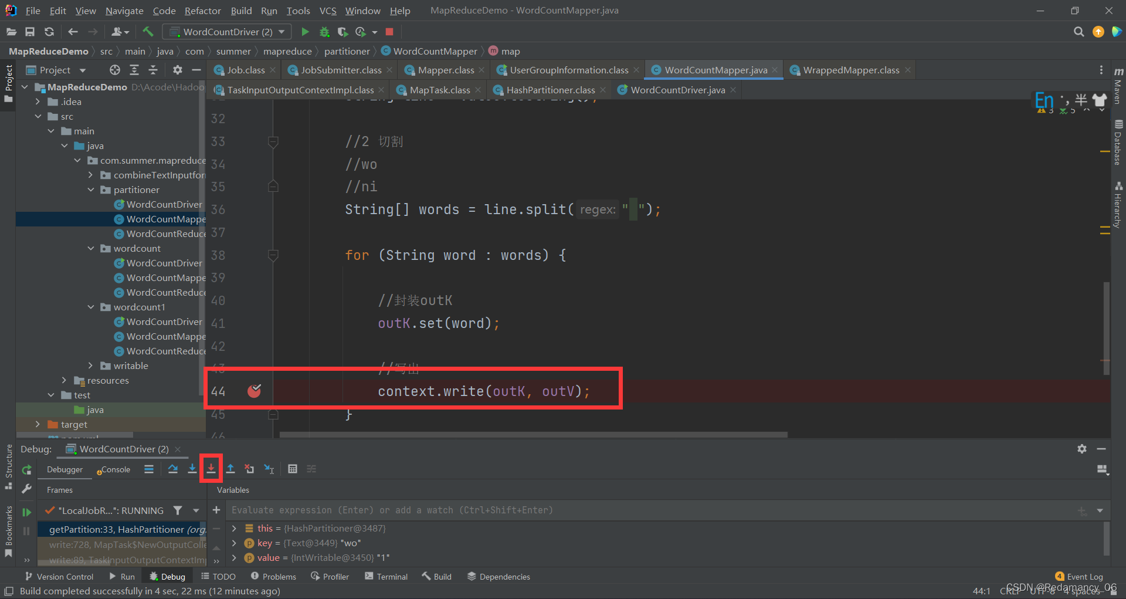The image size is (1126, 599).
Task: Open the Terminal tool window
Action: pyautogui.click(x=386, y=577)
